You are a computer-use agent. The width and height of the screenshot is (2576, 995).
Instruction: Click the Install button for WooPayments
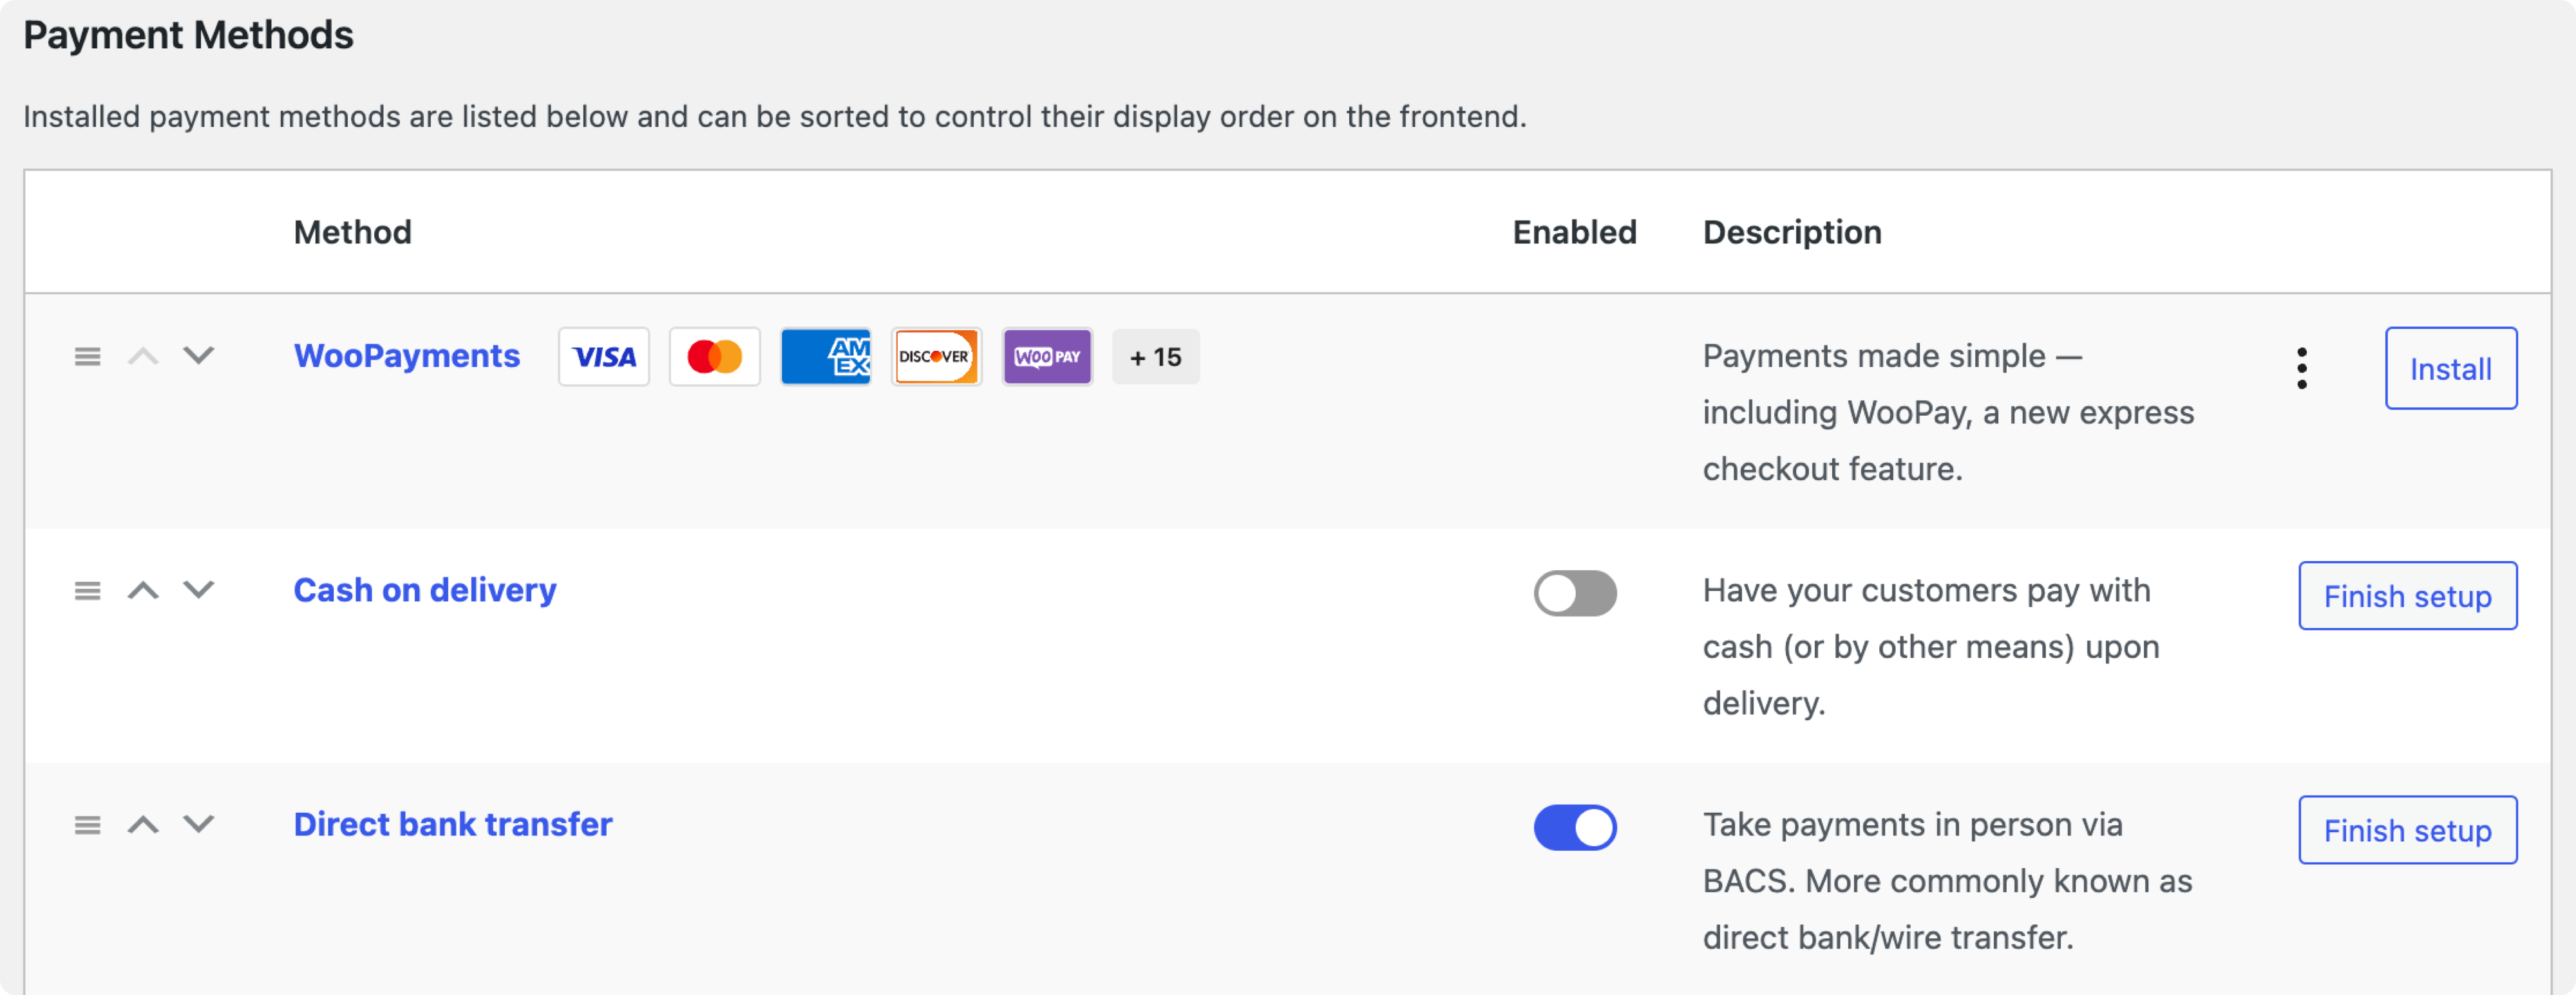[x=2450, y=367]
